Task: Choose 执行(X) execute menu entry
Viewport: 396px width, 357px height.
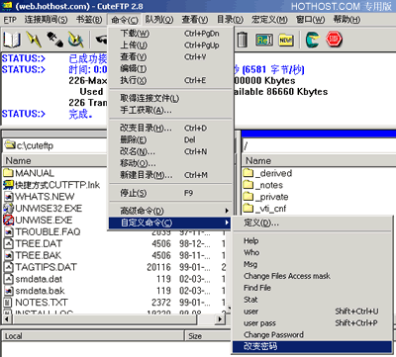Action: (x=171, y=80)
